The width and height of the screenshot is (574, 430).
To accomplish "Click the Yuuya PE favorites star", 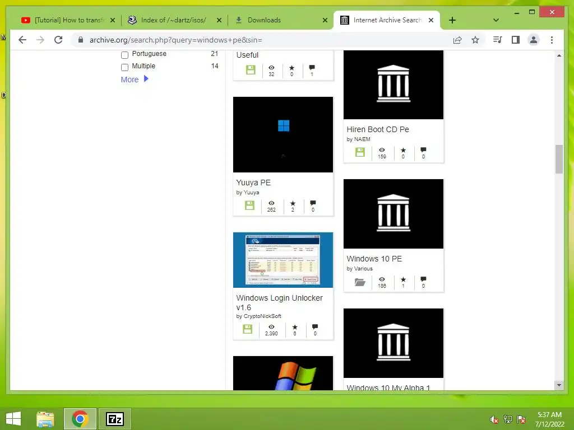I will [x=293, y=203].
